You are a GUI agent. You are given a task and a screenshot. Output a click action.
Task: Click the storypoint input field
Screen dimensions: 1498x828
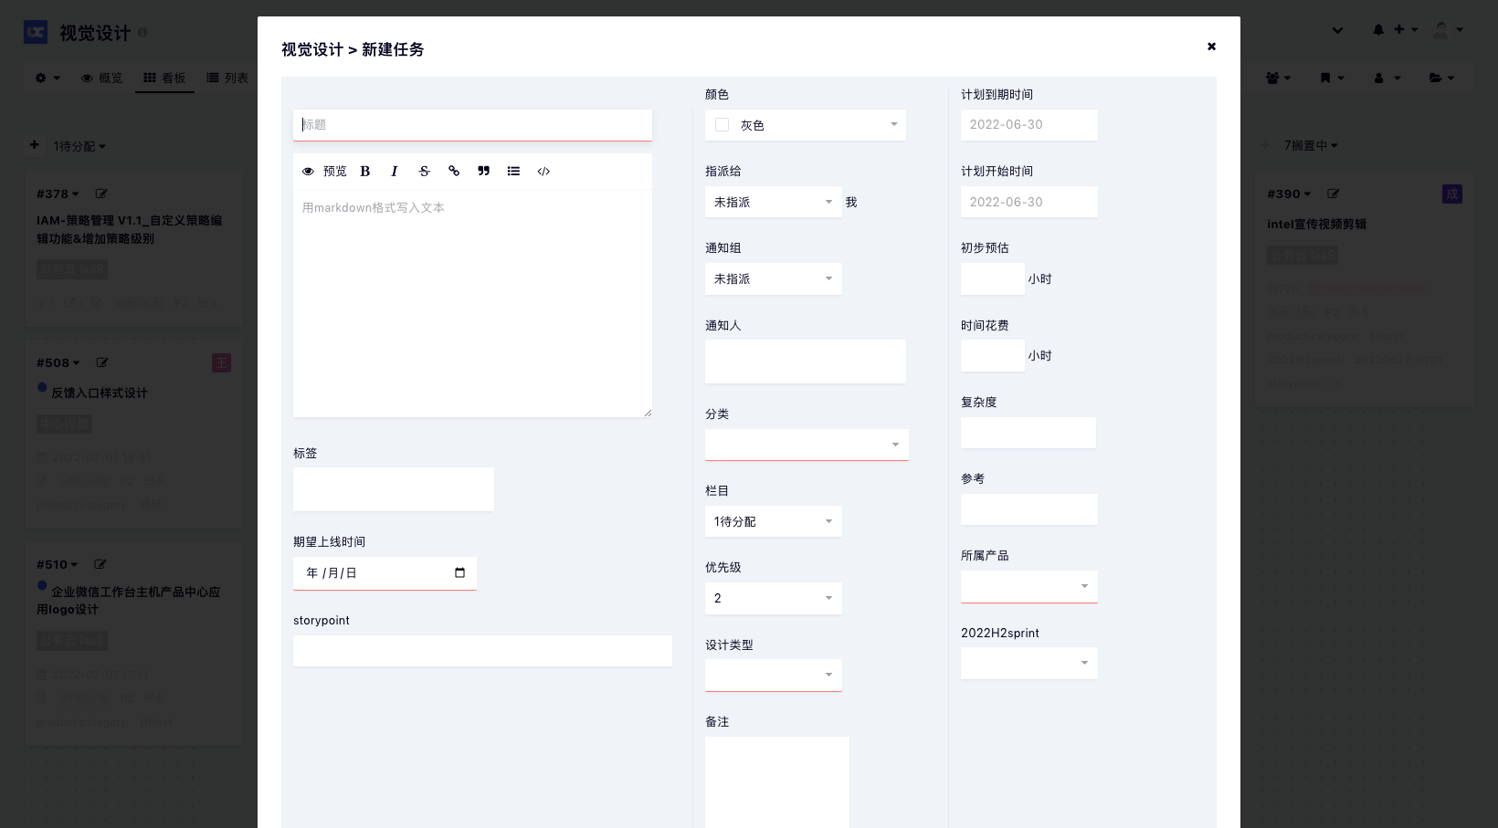pyautogui.click(x=482, y=651)
